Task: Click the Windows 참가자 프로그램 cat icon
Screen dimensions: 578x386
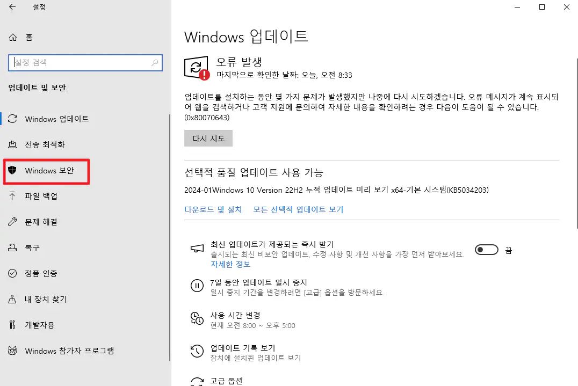Action: click(x=12, y=351)
